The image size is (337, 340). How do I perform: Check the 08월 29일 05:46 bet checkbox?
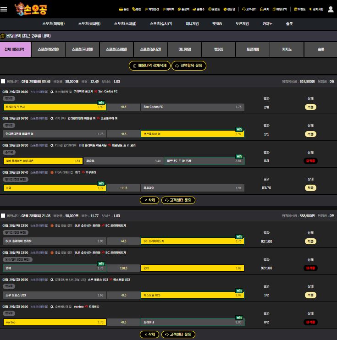3,82
